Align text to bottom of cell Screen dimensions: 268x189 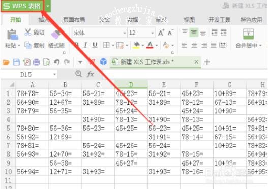click(203, 33)
